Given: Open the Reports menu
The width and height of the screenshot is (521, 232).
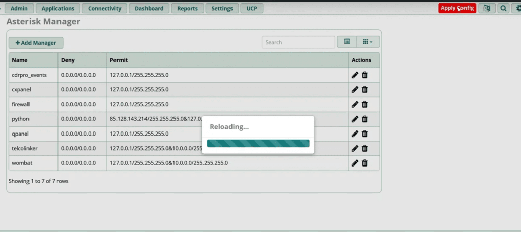Looking at the screenshot, I should (188, 8).
